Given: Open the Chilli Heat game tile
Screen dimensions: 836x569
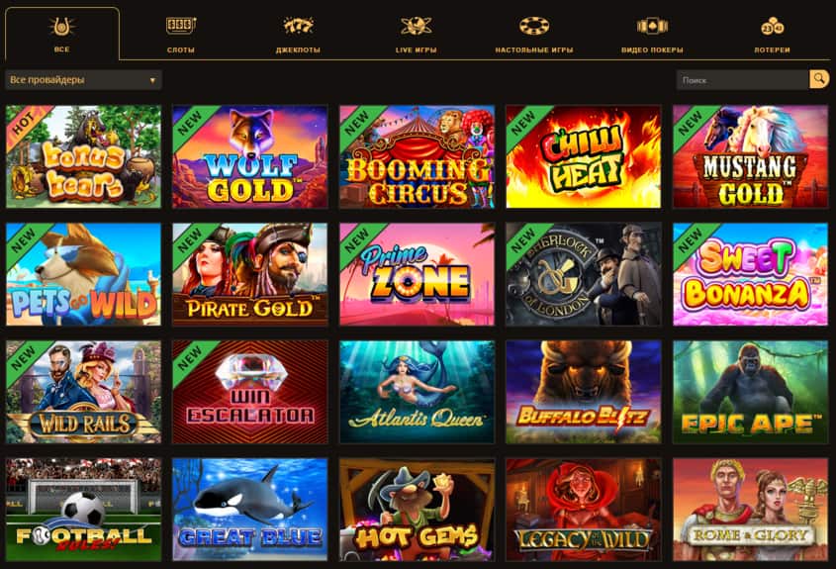Looking at the screenshot, I should (x=584, y=156).
